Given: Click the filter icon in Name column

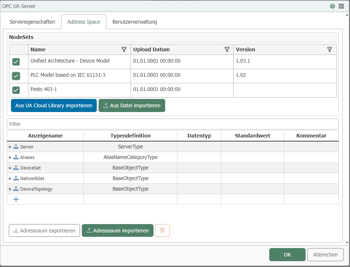Looking at the screenshot, I should (124, 49).
